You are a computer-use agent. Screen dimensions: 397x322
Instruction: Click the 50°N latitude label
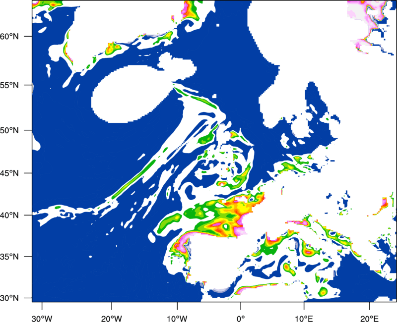pyautogui.click(x=9, y=130)
